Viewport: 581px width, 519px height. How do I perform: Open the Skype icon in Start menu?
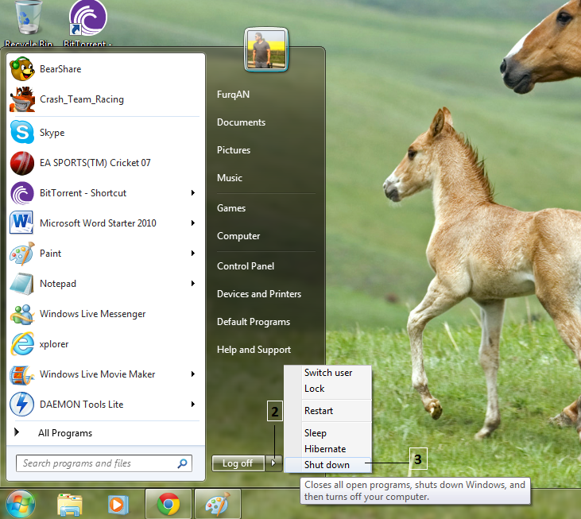(x=22, y=132)
